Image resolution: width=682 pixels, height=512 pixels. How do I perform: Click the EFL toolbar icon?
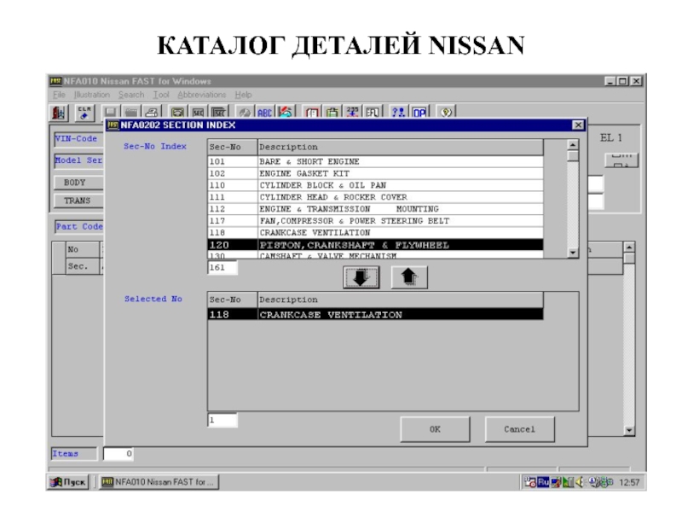coord(373,113)
